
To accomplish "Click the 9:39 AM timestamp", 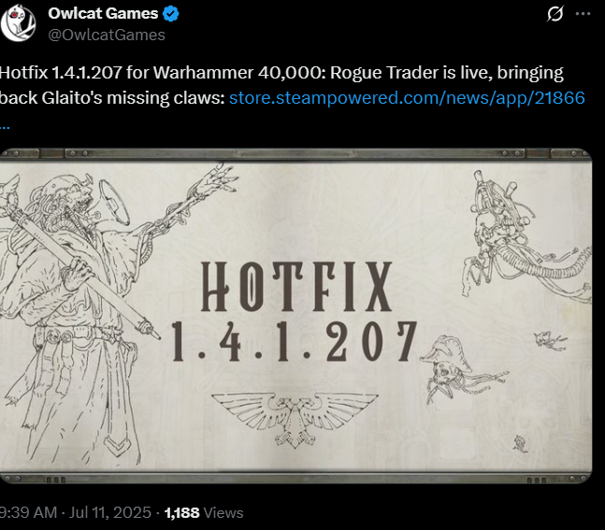I will point(29,512).
